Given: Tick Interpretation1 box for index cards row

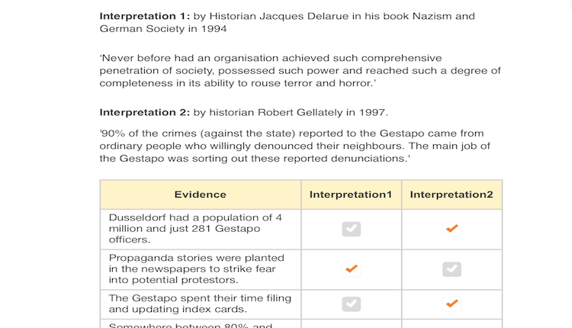Looking at the screenshot, I should point(352,304).
